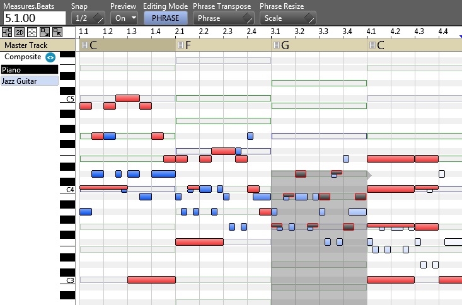Viewport: 462px width, 305px height.
Task: Click the 2.1 ruler position
Action: pos(180,32)
